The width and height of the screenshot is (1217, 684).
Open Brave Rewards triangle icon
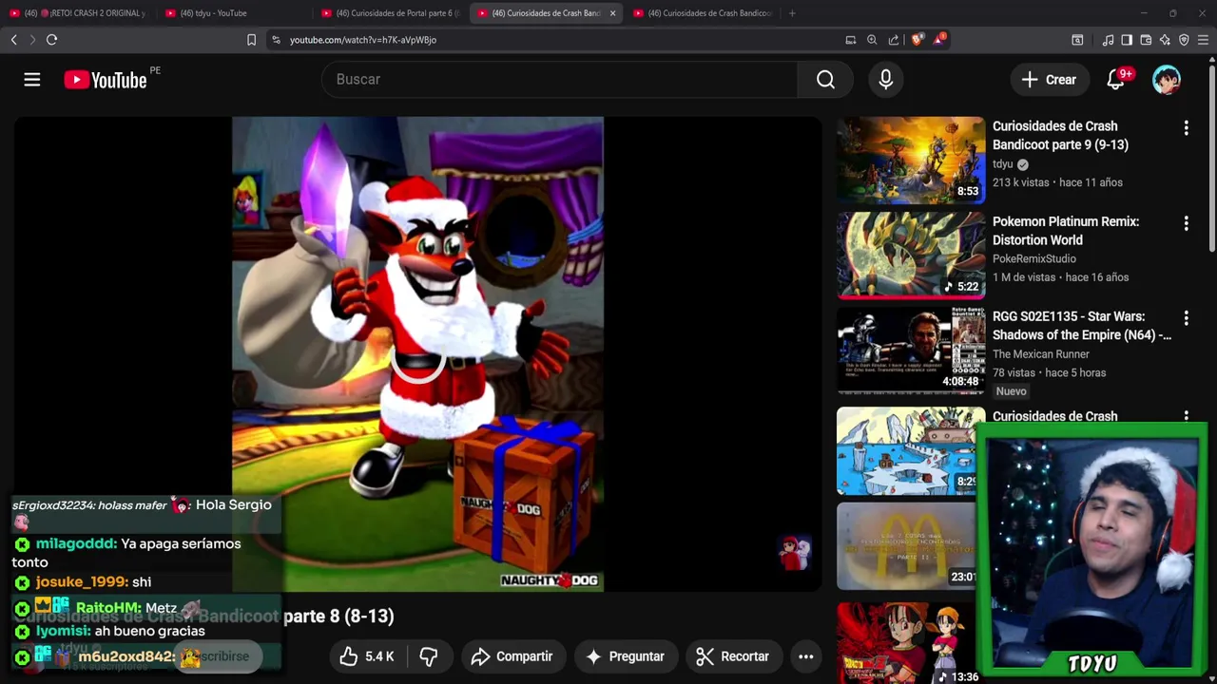pyautogui.click(x=939, y=40)
